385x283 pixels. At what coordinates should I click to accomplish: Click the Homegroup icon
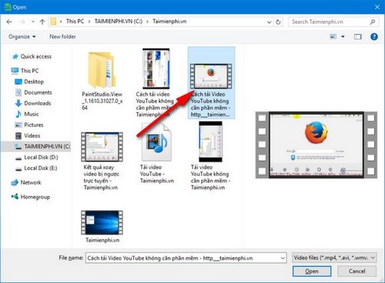[15, 197]
